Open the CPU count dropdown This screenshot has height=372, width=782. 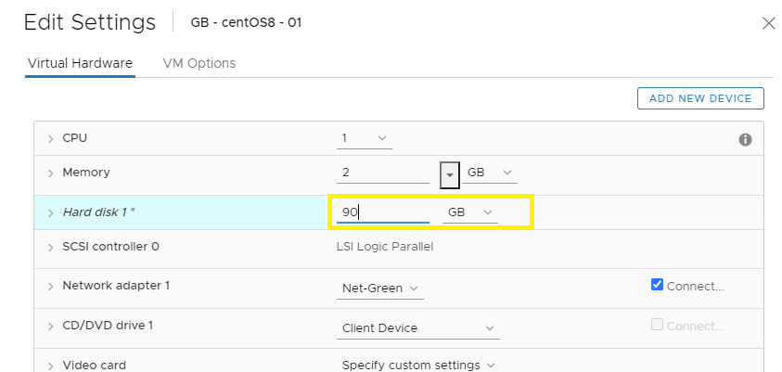(x=365, y=139)
